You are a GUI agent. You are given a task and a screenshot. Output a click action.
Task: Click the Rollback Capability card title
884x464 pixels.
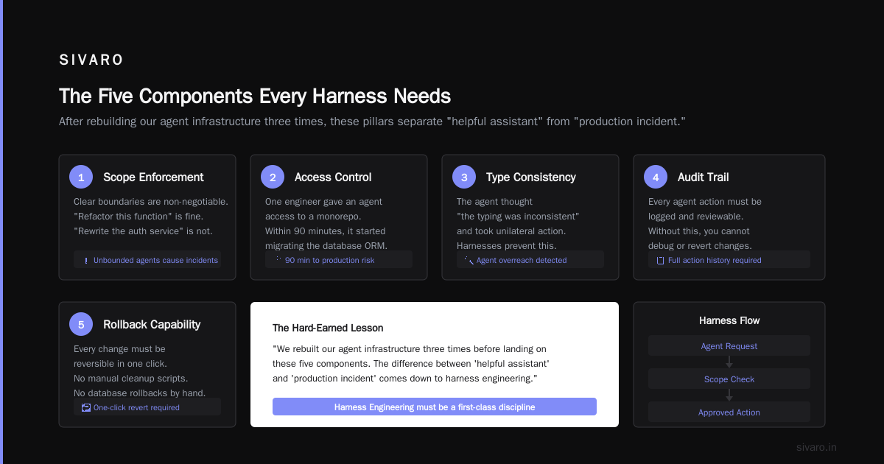152,324
